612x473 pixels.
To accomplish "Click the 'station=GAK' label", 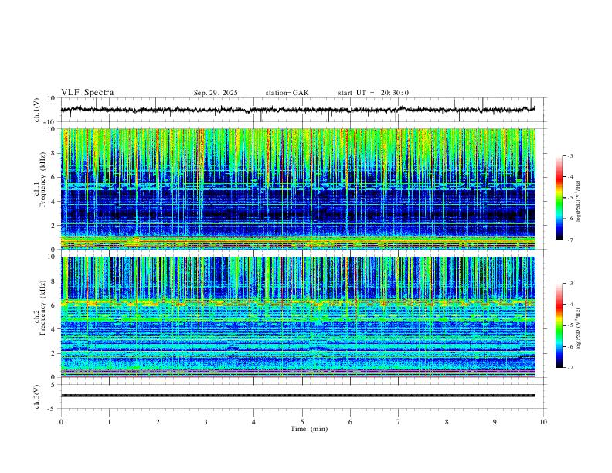I will pyautogui.click(x=287, y=93).
